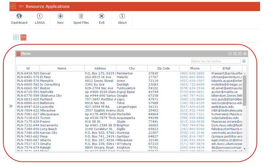Click the Memphis name cell

point(47,81)
